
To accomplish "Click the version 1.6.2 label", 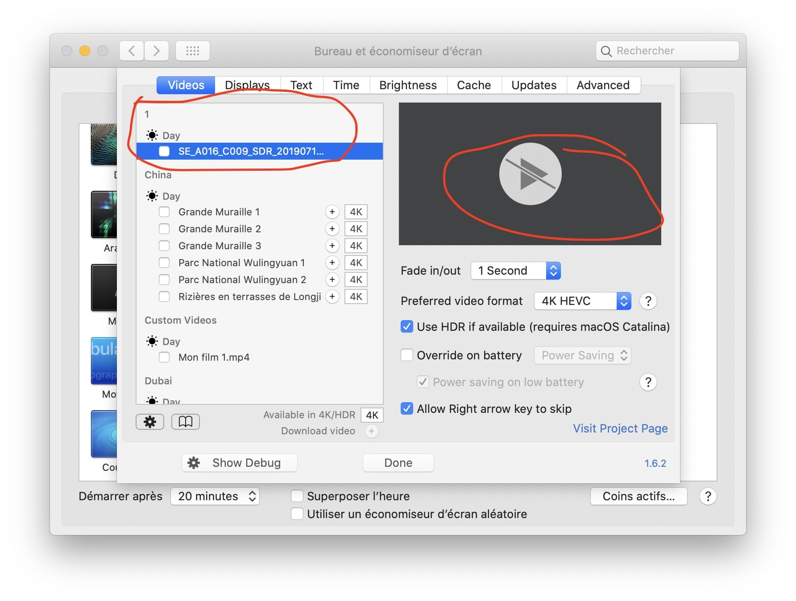I will click(x=655, y=463).
